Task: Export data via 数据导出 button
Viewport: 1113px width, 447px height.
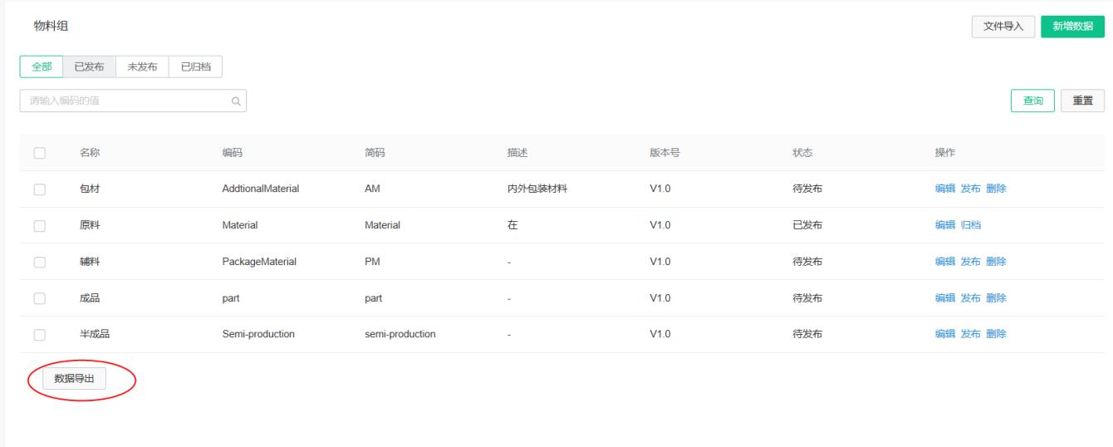Action: pos(75,379)
